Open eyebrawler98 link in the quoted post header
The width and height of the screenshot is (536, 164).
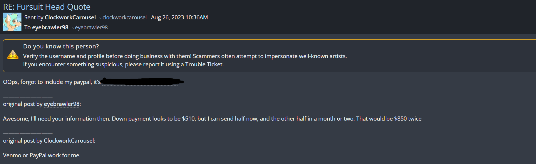coord(62,104)
